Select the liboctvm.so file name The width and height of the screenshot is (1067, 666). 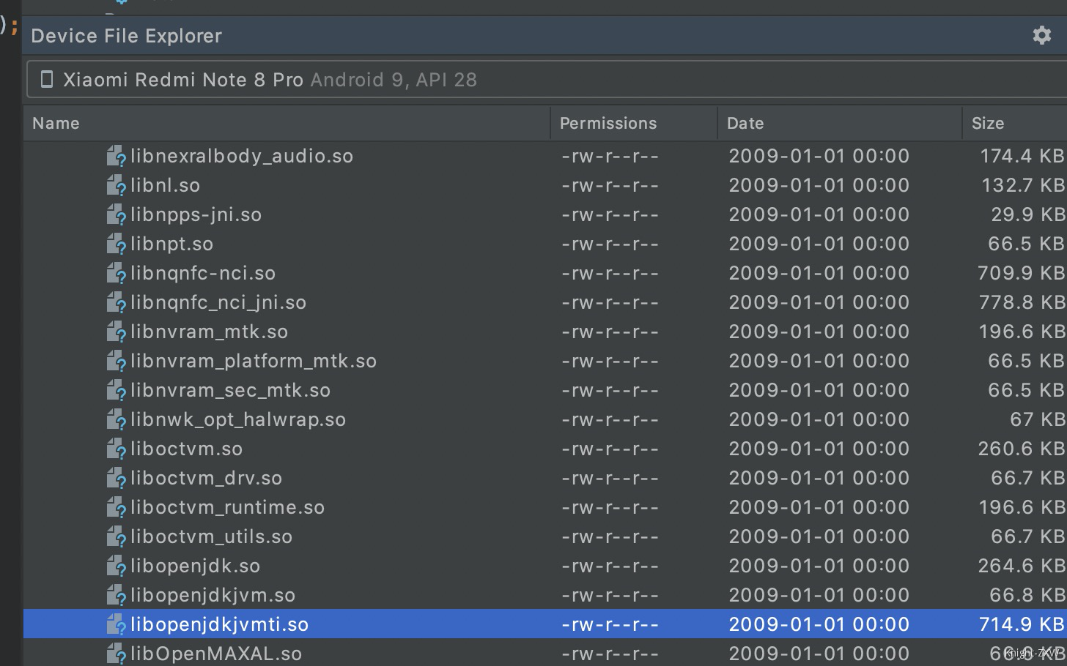(x=186, y=449)
